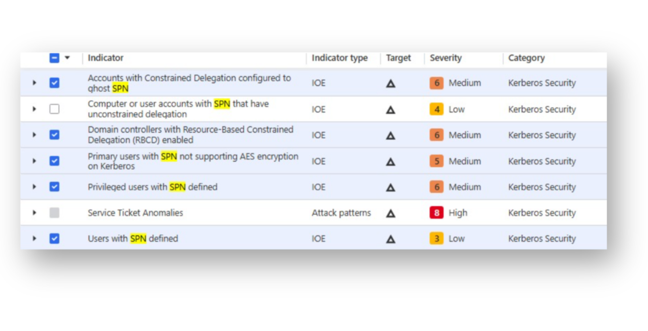Image resolution: width=648 pixels, height=331 pixels.
Task: Uncheck the Privileged users with SPN checkbox
Action: [x=54, y=187]
